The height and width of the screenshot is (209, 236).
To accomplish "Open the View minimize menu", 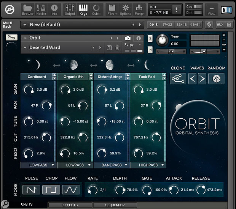I will [x=211, y=9].
